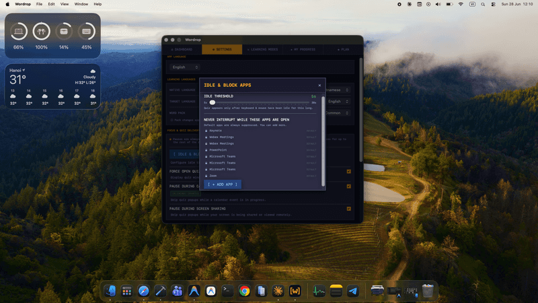Launch Google Chrome from the Dock

(244, 291)
